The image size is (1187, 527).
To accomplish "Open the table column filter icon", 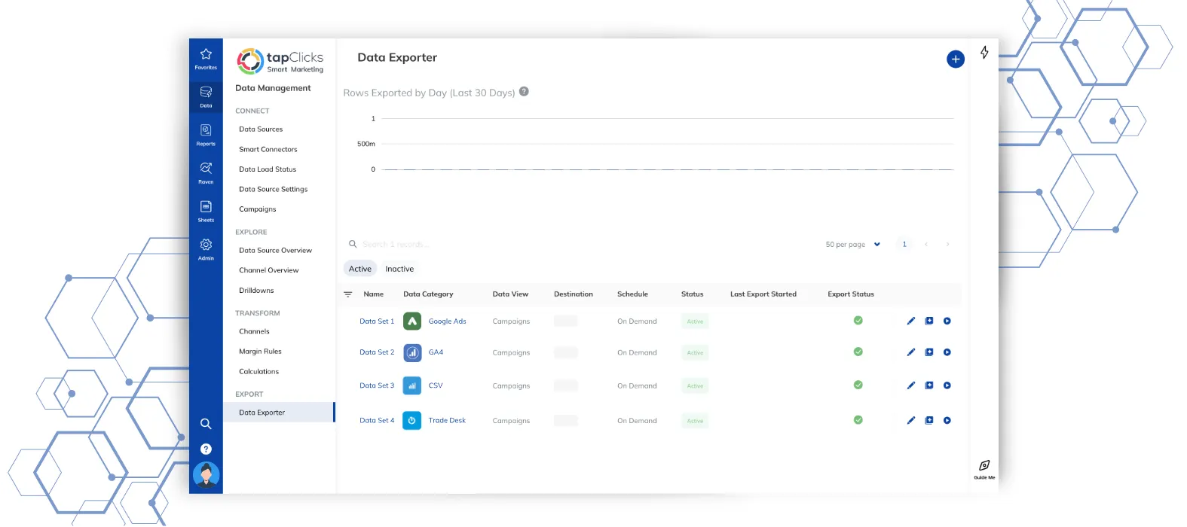I will 348,294.
